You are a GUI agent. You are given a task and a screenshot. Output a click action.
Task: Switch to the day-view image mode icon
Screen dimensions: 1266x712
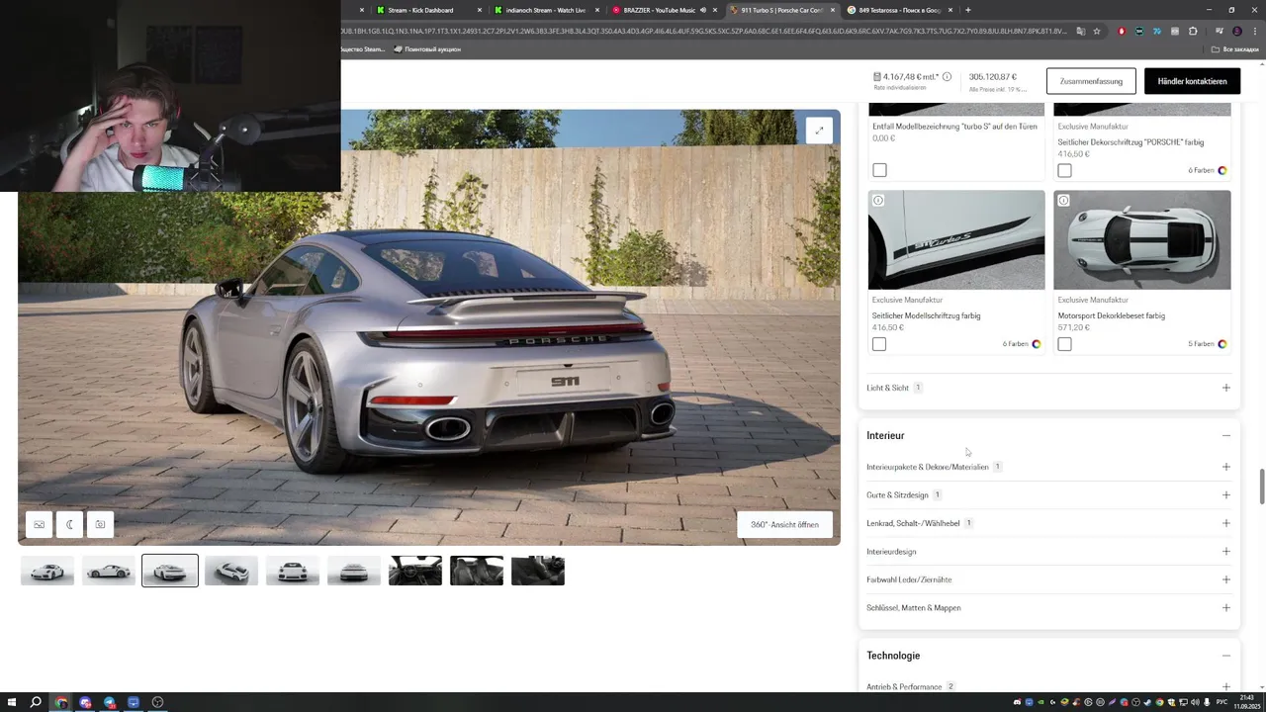pos(40,524)
